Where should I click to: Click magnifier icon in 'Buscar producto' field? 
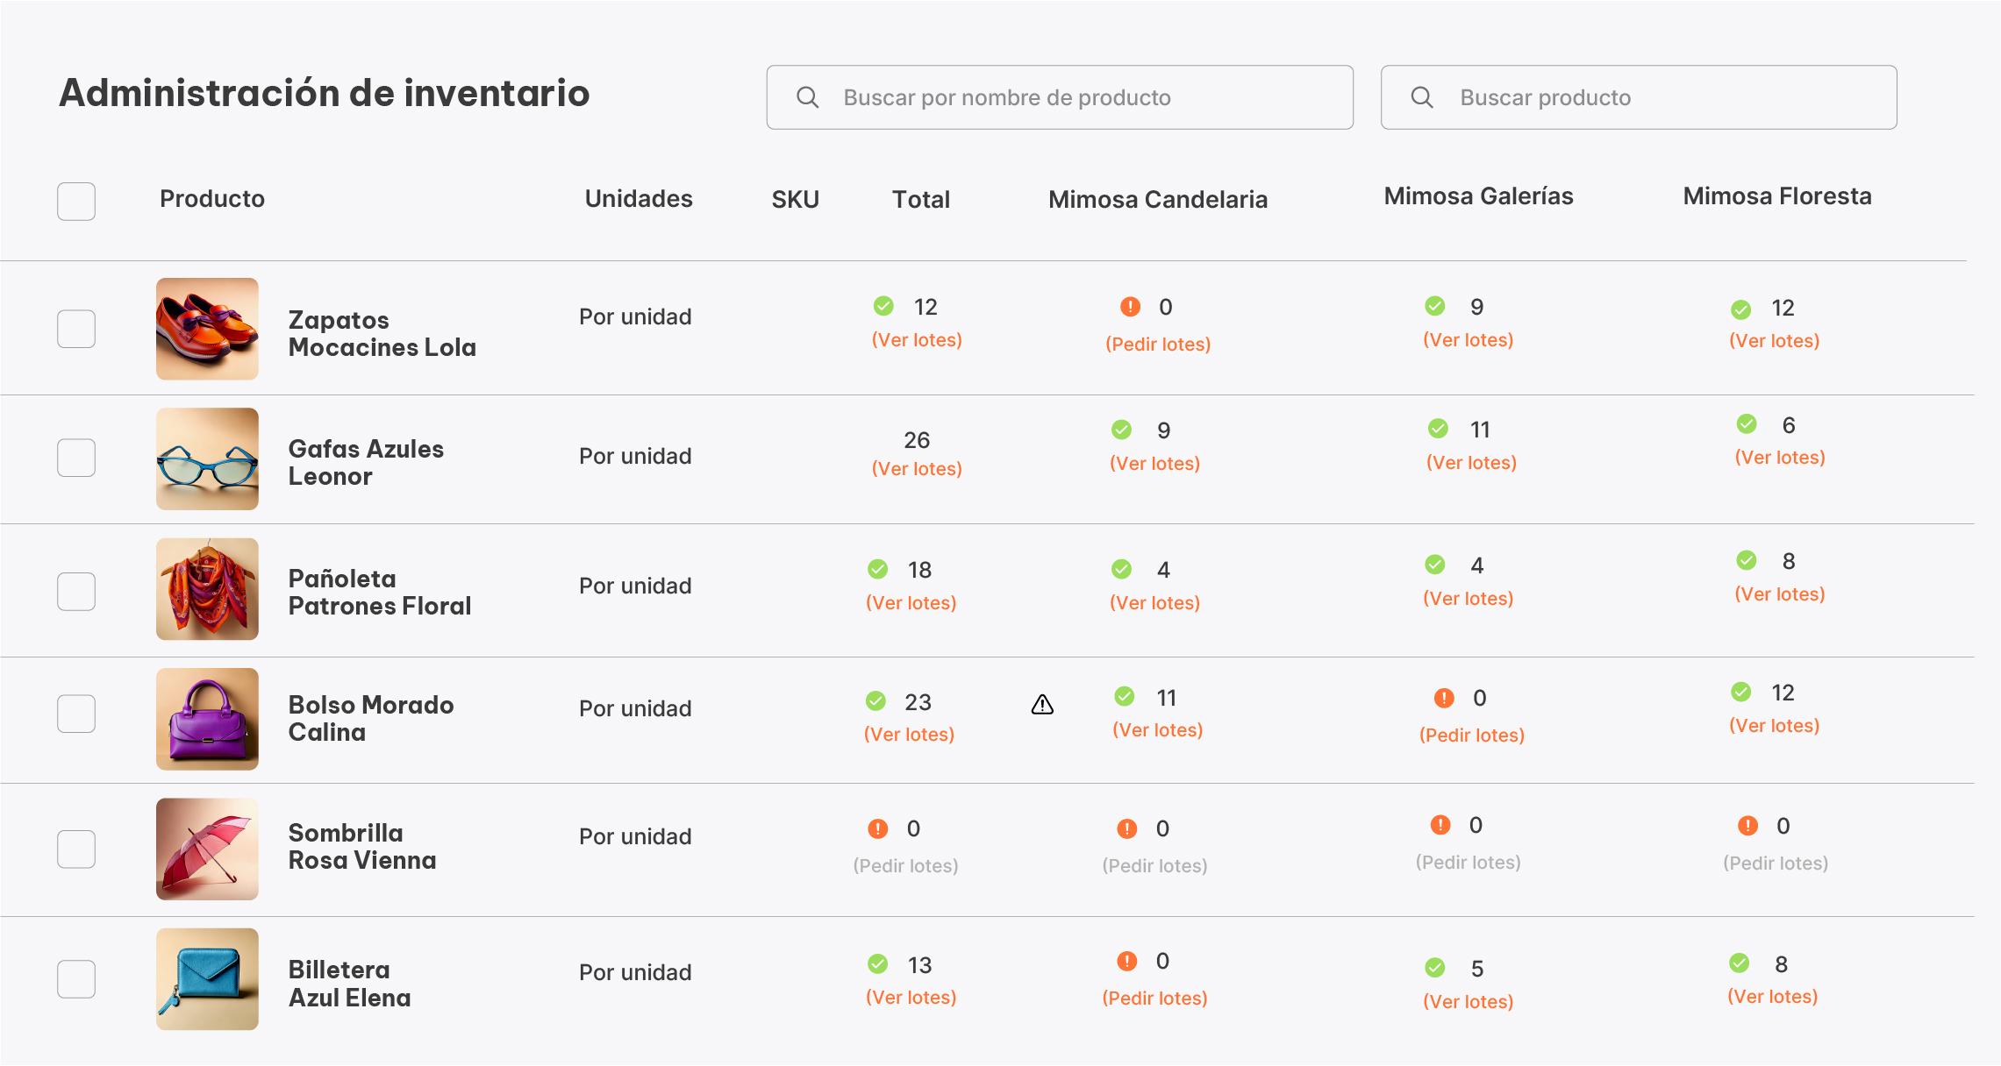coord(1422,97)
